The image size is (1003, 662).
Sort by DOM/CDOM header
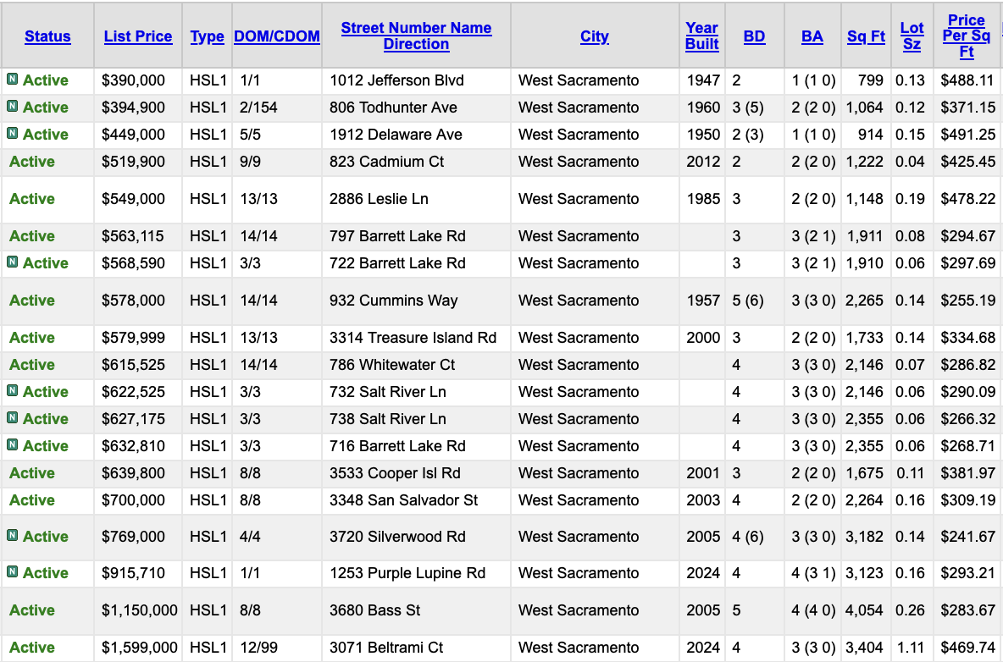point(277,36)
